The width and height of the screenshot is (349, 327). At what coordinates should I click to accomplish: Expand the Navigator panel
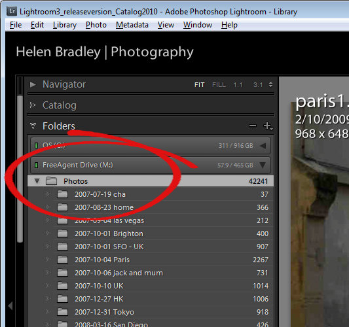(x=33, y=84)
